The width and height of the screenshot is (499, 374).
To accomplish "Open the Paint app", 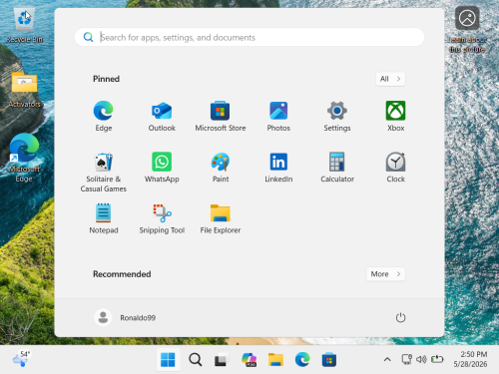I will (221, 168).
